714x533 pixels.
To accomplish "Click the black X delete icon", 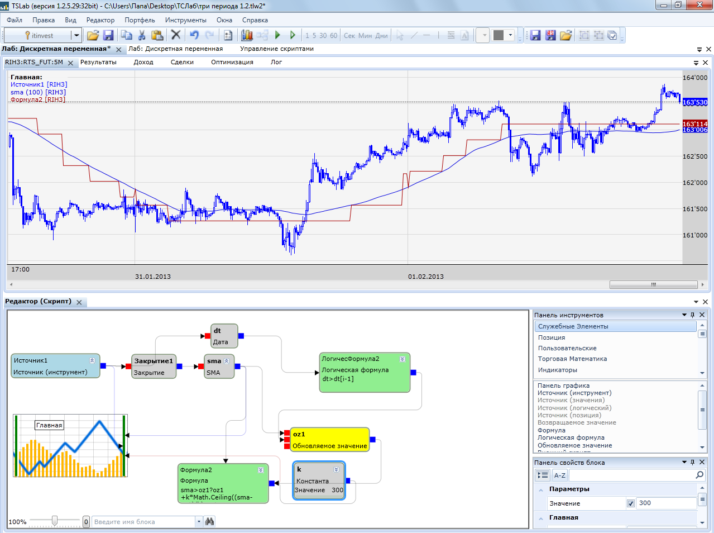I will [x=175, y=35].
